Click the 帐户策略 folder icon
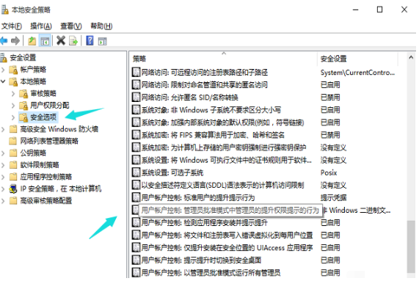This screenshot has height=281, width=419. pos(13,70)
